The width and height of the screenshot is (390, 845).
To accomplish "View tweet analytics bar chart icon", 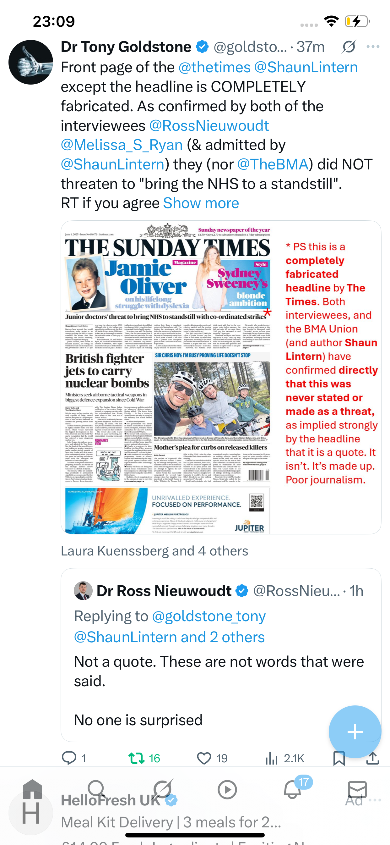I will pos(271,758).
